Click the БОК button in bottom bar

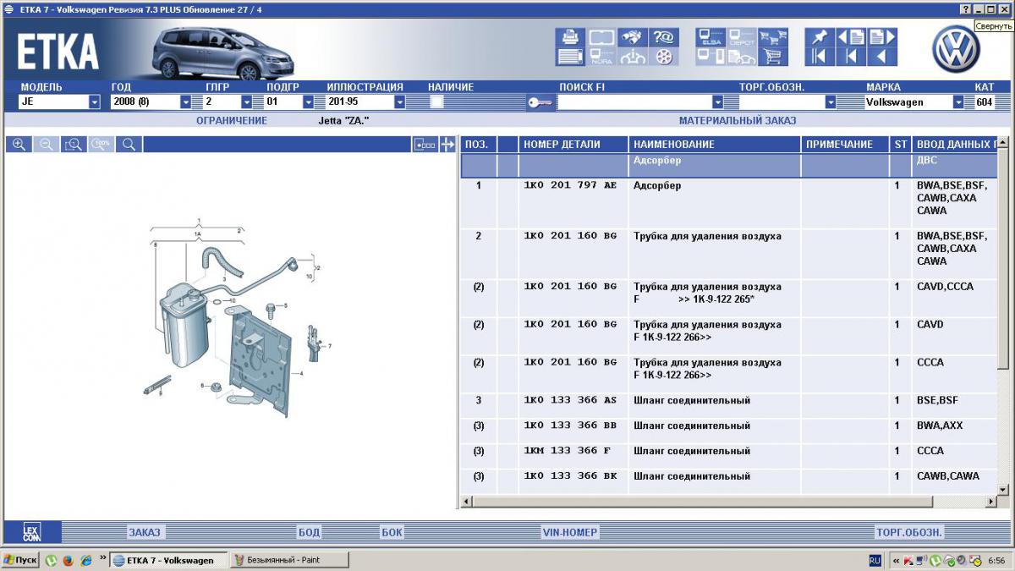392,532
